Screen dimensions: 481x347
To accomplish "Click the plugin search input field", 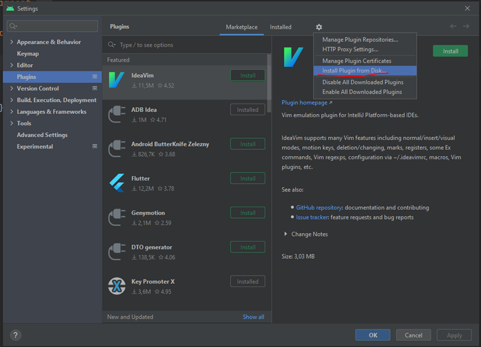I will [x=186, y=45].
